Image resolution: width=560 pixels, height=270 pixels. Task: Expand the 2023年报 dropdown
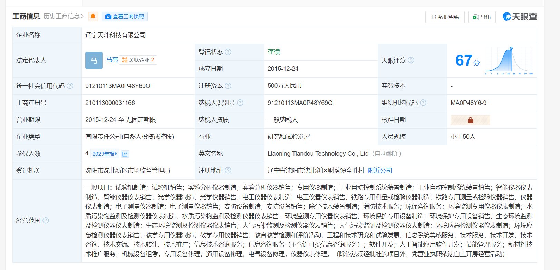[105, 154]
